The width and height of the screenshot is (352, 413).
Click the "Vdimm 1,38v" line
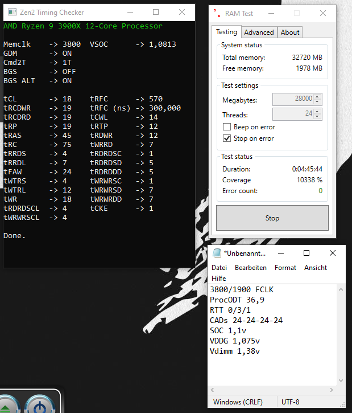(x=235, y=351)
